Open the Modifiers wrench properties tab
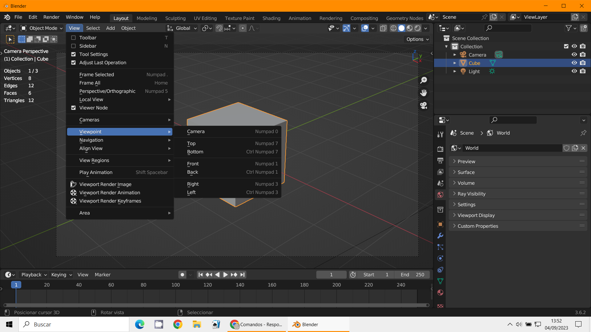This screenshot has width=591, height=332. point(440,236)
